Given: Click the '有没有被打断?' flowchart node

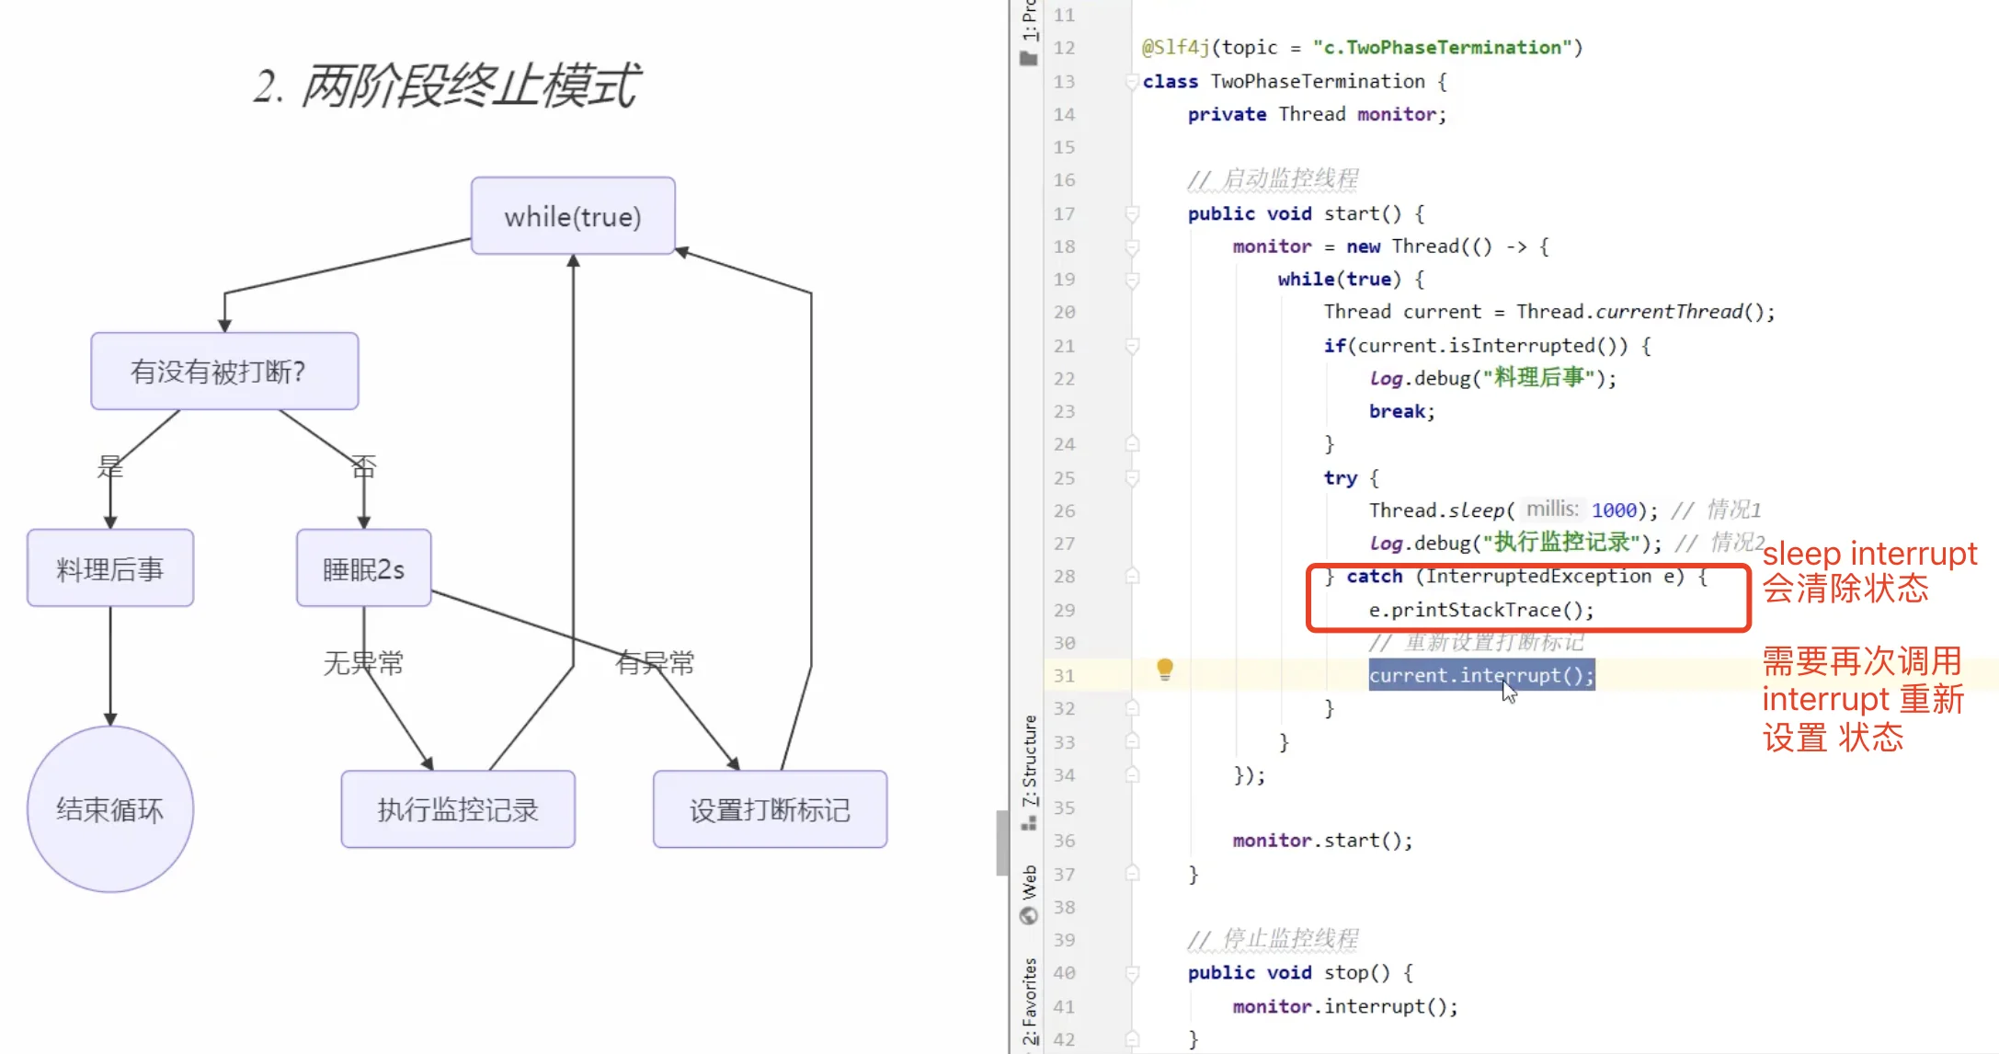Looking at the screenshot, I should pos(224,371).
